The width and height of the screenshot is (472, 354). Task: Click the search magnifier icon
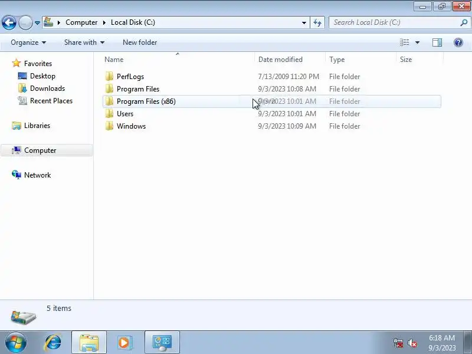(464, 22)
